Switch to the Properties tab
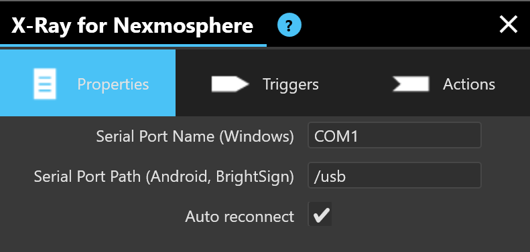 pos(88,83)
